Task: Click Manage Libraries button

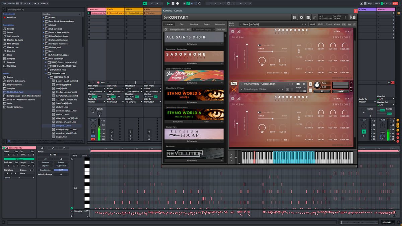Action: [x=177, y=29]
